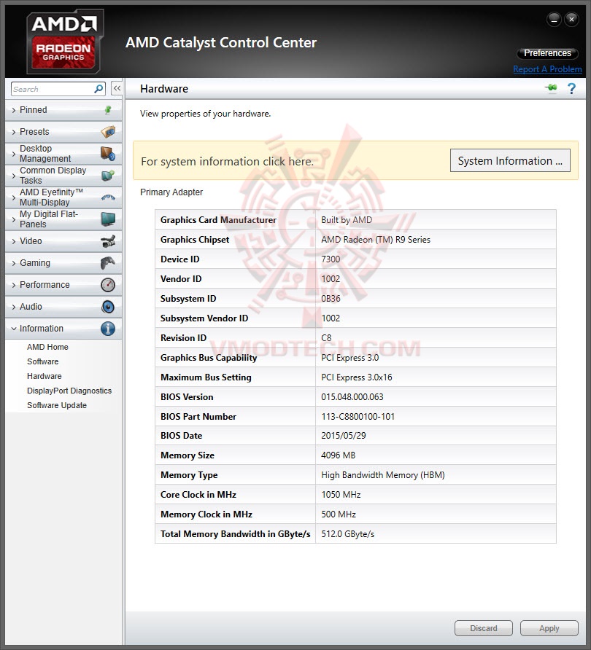Click the search magnifier icon

coord(98,89)
